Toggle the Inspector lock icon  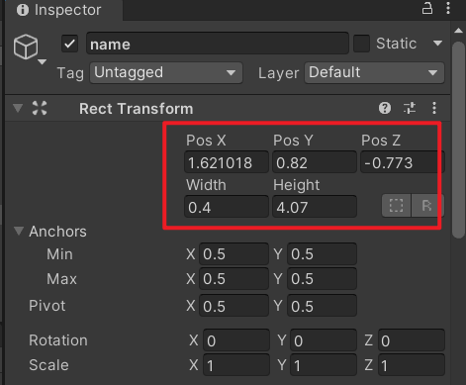427,8
